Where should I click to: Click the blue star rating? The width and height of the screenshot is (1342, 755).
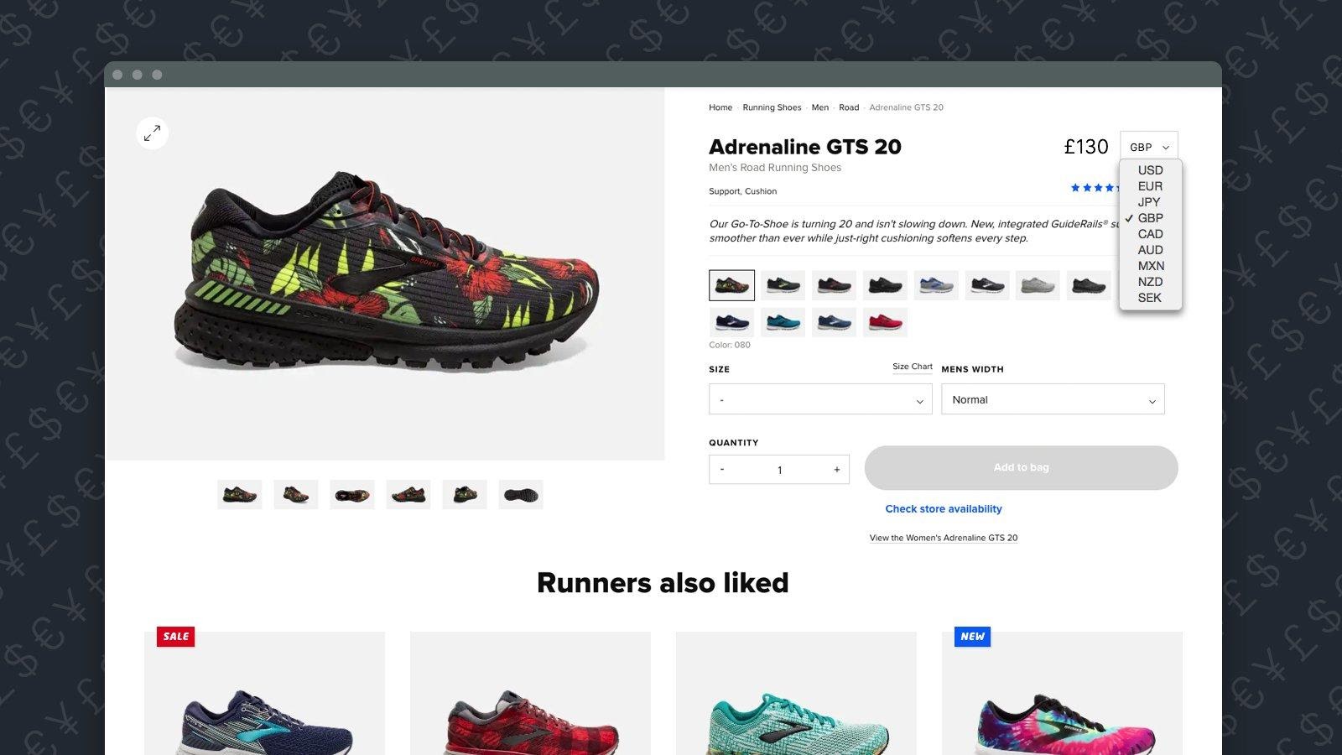tap(1095, 188)
